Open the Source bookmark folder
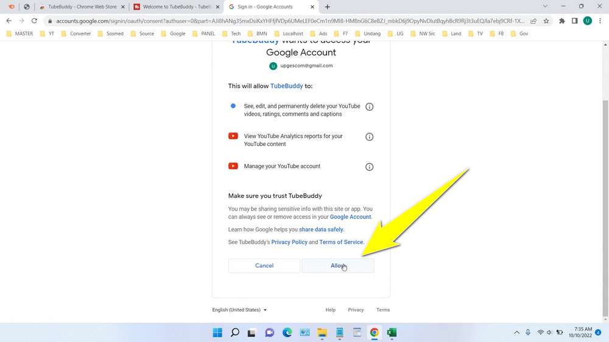Viewport: 609px width, 342px height. [x=143, y=33]
